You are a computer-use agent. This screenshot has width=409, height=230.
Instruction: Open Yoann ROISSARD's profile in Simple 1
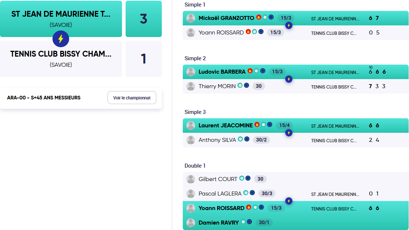coord(221,32)
